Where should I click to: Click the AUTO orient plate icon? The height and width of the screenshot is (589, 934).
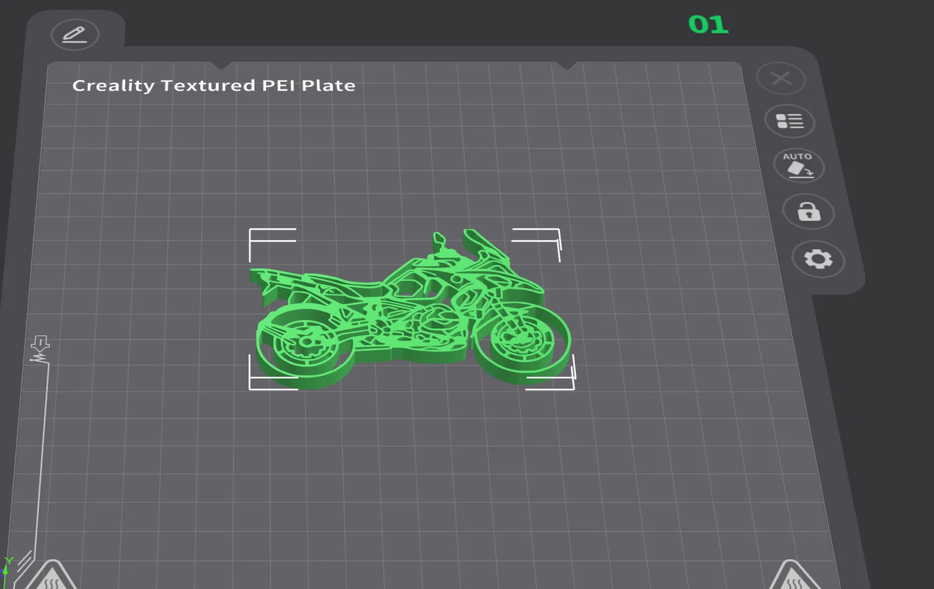pyautogui.click(x=799, y=165)
